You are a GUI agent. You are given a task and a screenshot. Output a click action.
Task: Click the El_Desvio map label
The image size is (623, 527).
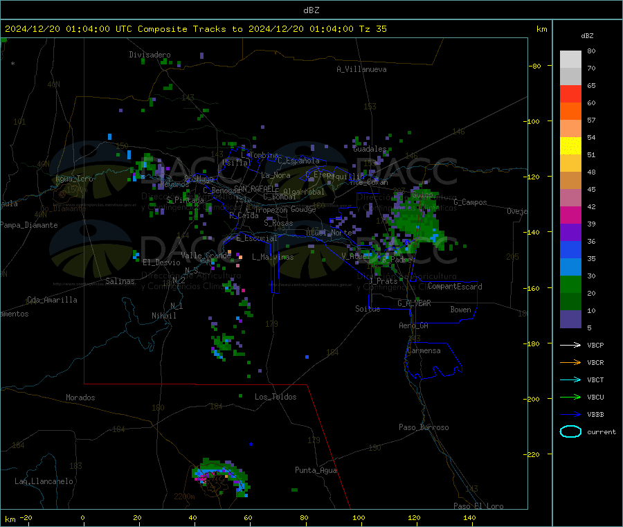[161, 262]
